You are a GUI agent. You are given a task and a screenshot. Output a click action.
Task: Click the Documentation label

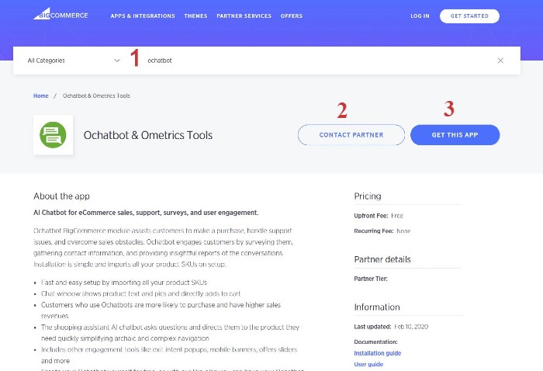375,342
